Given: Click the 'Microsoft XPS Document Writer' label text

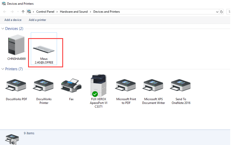Looking at the screenshot, I should pos(153,101).
